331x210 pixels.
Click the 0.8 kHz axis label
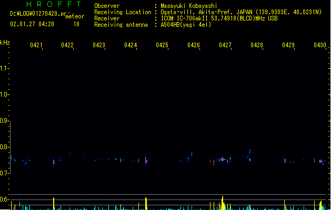(4, 147)
